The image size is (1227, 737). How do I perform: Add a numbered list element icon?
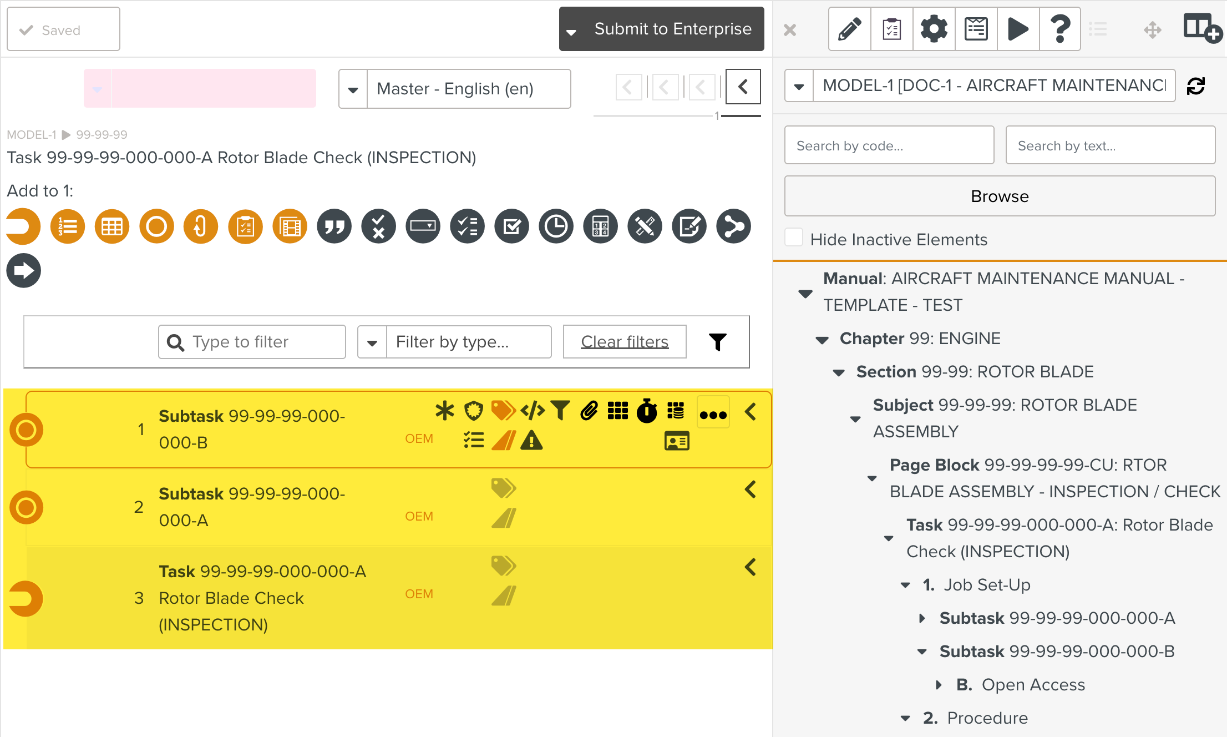(x=68, y=226)
